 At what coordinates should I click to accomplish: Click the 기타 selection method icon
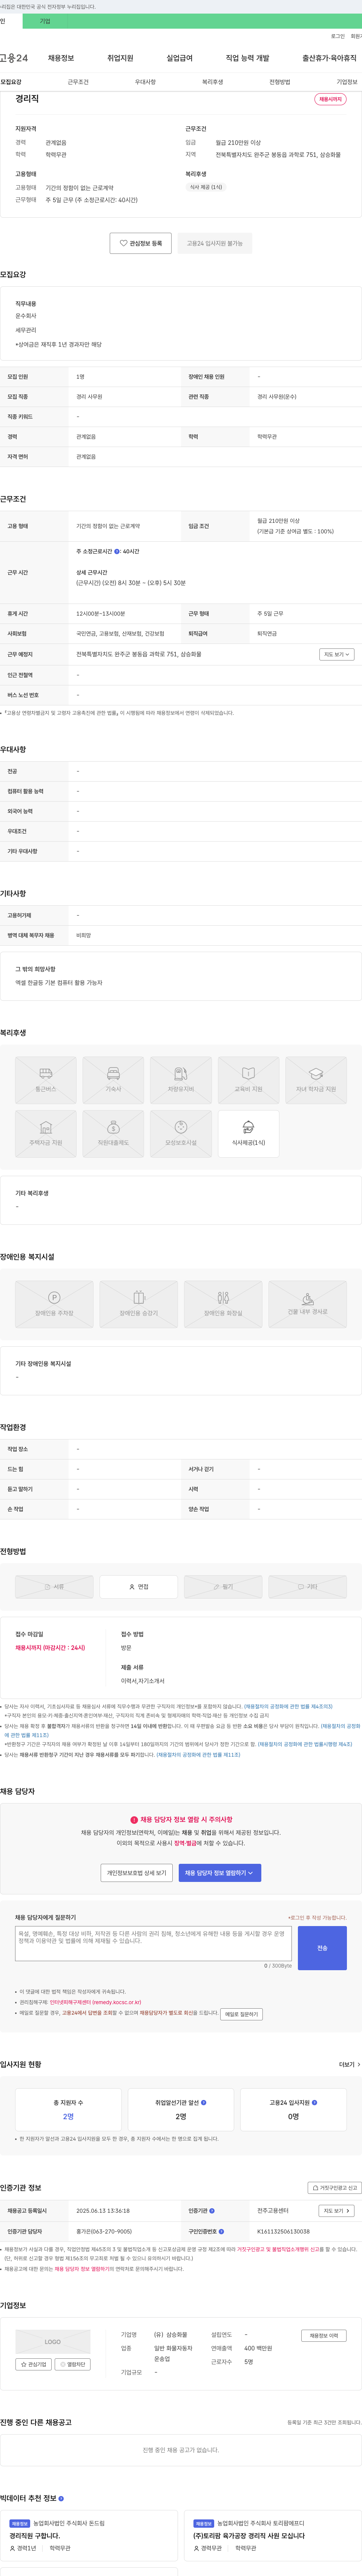(308, 1586)
